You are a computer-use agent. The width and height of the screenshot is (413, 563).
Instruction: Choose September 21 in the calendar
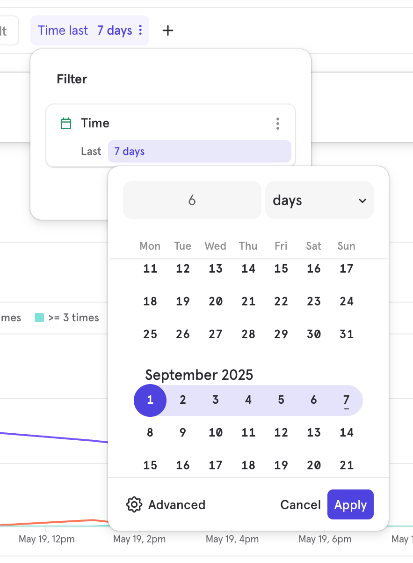pos(346,466)
